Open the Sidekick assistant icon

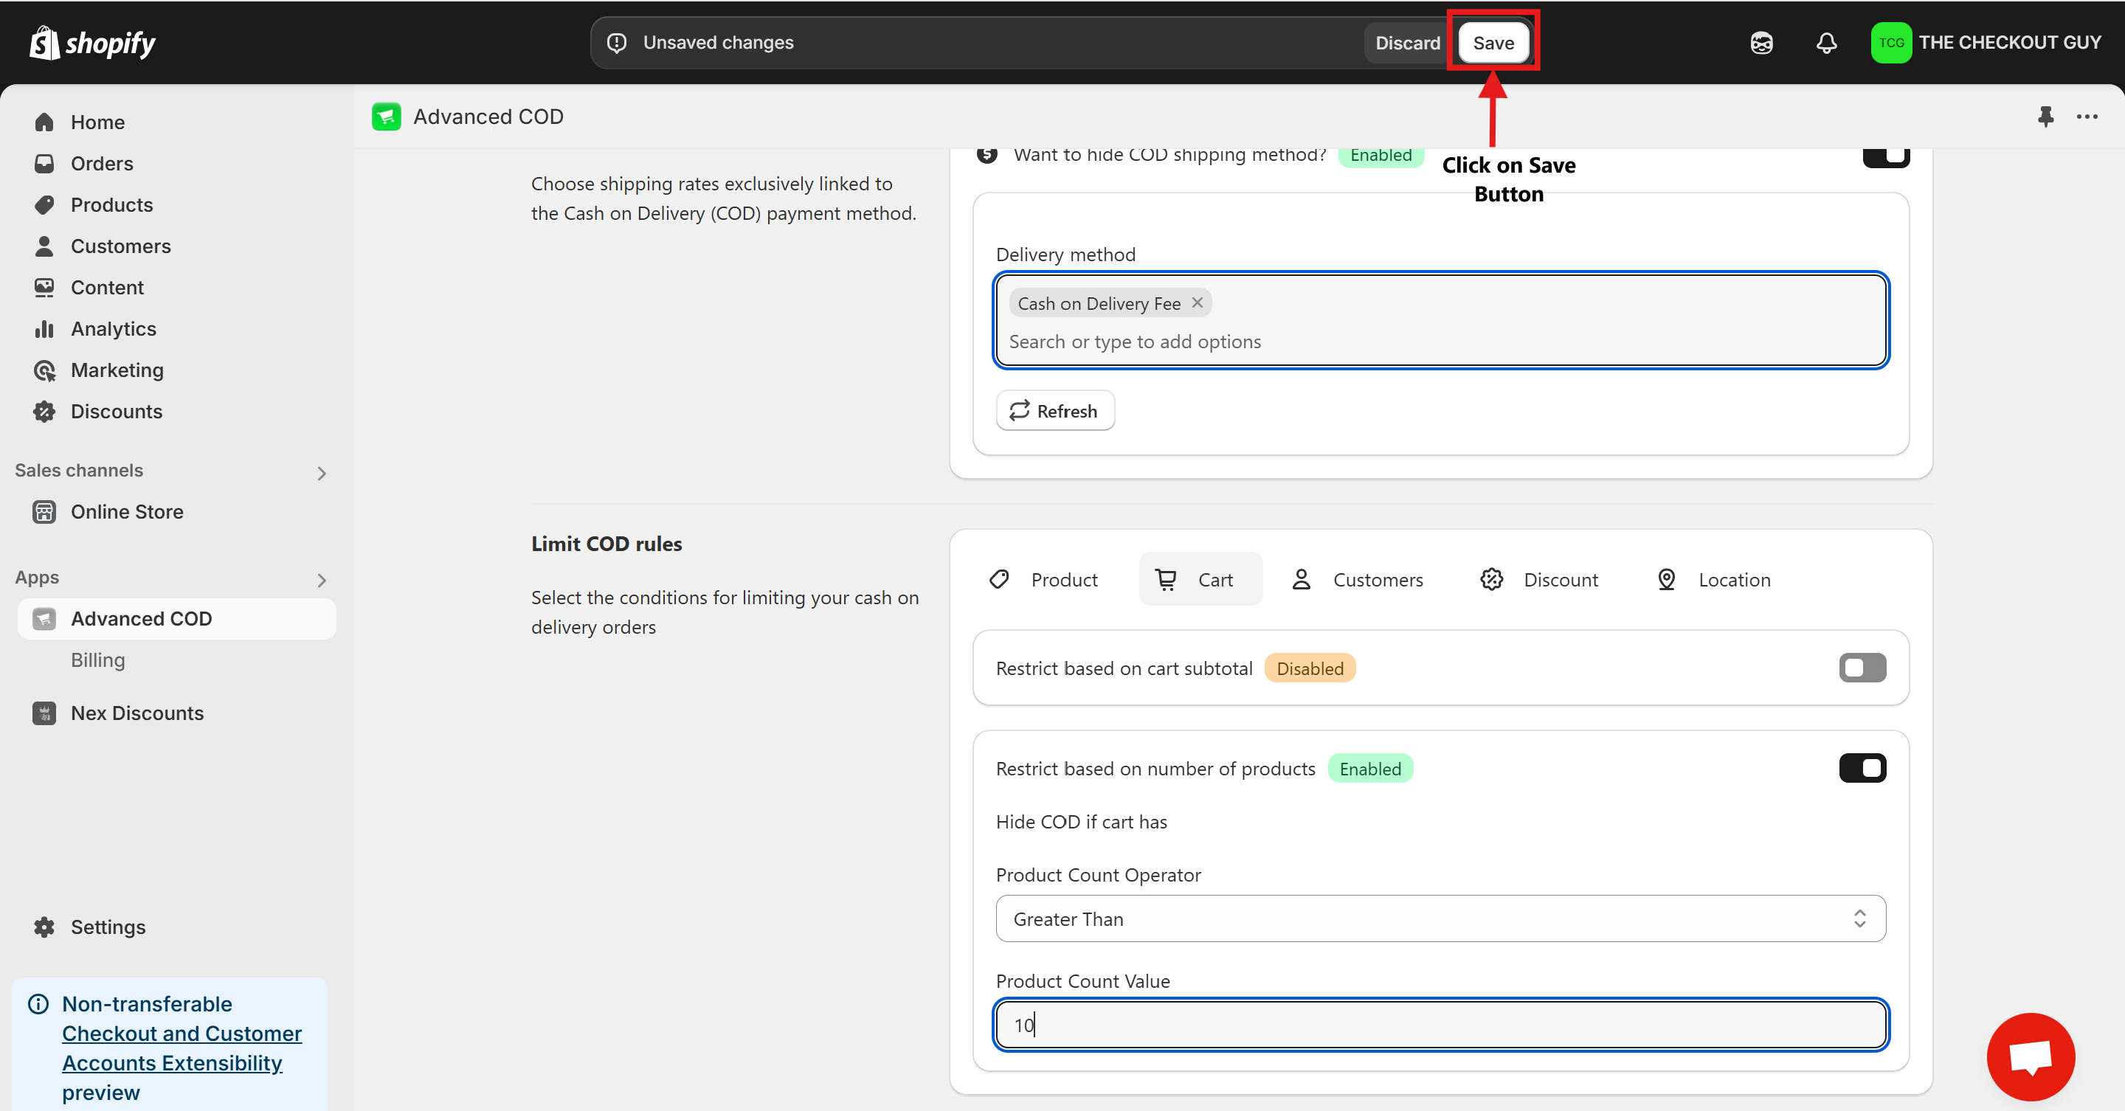(x=1761, y=43)
